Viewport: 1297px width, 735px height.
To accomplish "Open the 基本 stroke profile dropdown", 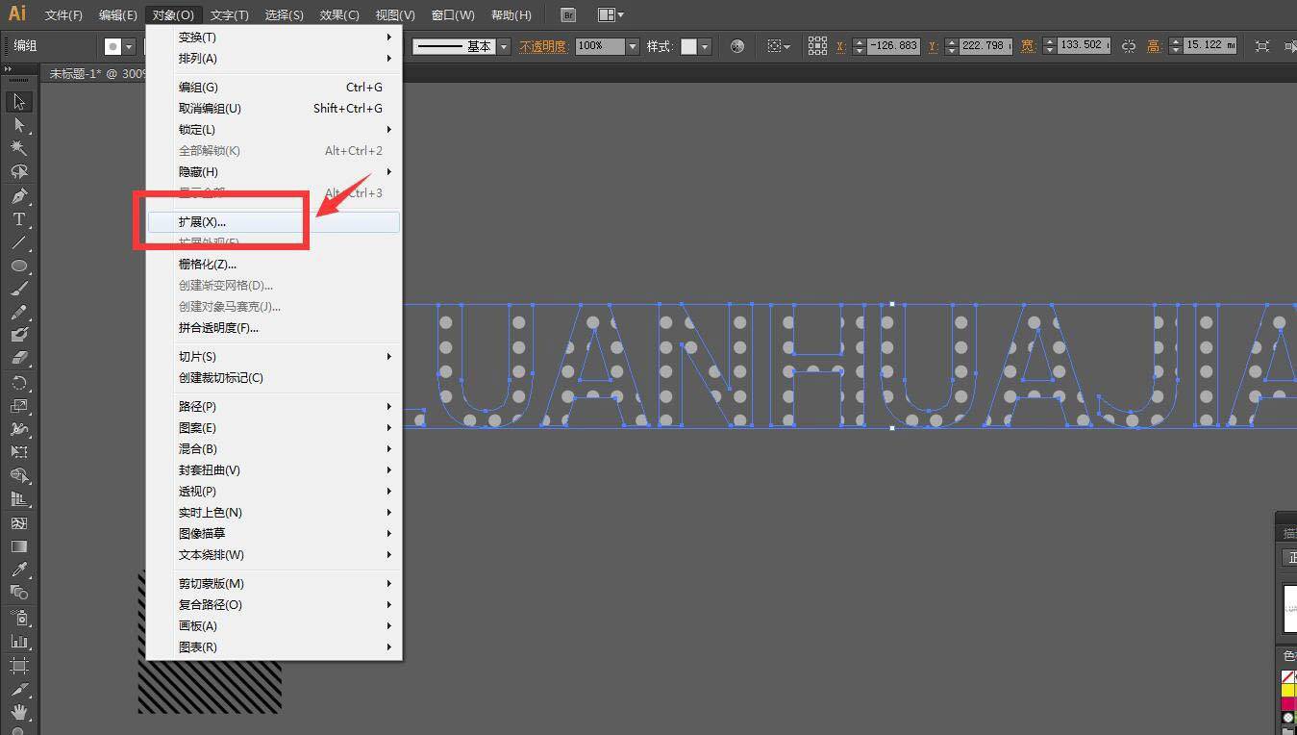I will pyautogui.click(x=503, y=46).
